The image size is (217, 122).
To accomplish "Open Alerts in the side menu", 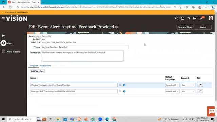I will [10, 43].
